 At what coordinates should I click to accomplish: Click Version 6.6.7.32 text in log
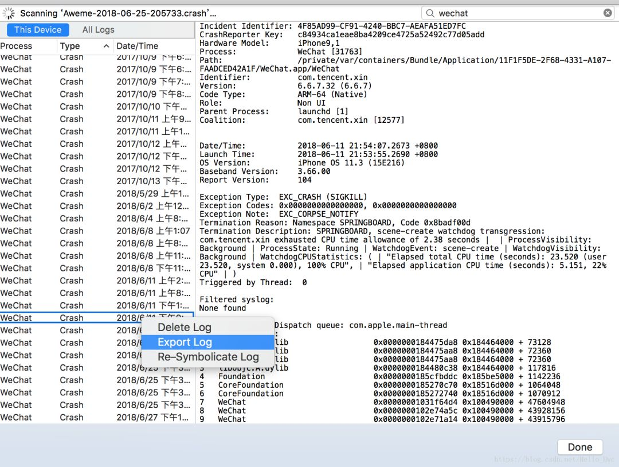click(334, 85)
